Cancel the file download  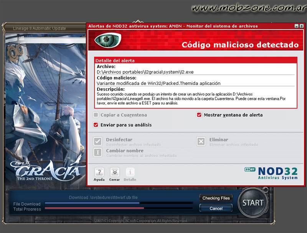pos(216,208)
